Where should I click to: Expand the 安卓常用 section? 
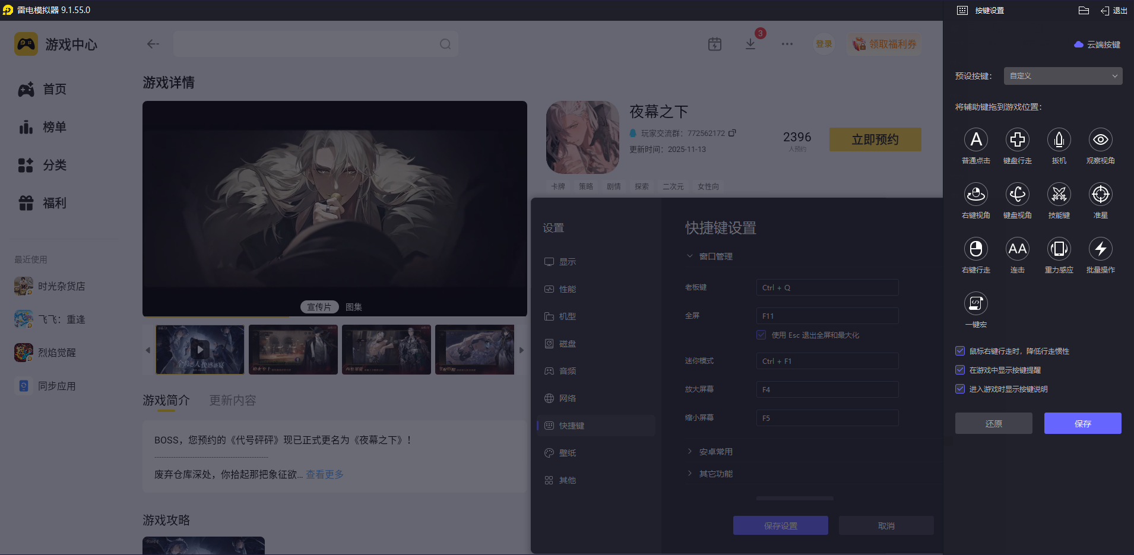click(715, 451)
